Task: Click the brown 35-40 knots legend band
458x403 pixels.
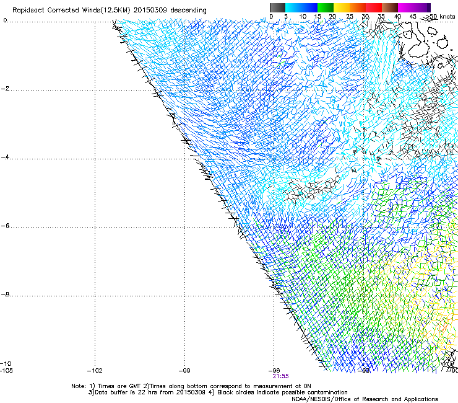Action: tap(390, 7)
